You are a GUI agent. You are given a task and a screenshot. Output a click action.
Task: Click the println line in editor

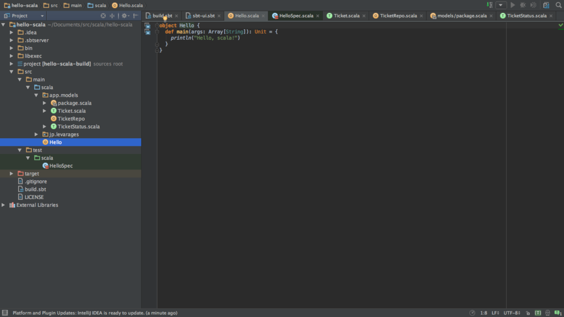pyautogui.click(x=205, y=38)
